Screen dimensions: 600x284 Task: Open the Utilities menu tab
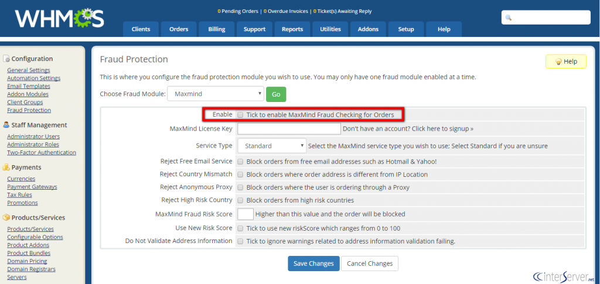330,29
